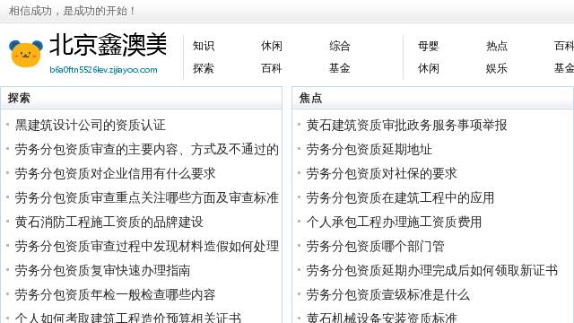Viewport: 574px width, 323px height.
Task: Open 劳务分包资质延期办理完成后如何领取新证书
Action: point(432,270)
